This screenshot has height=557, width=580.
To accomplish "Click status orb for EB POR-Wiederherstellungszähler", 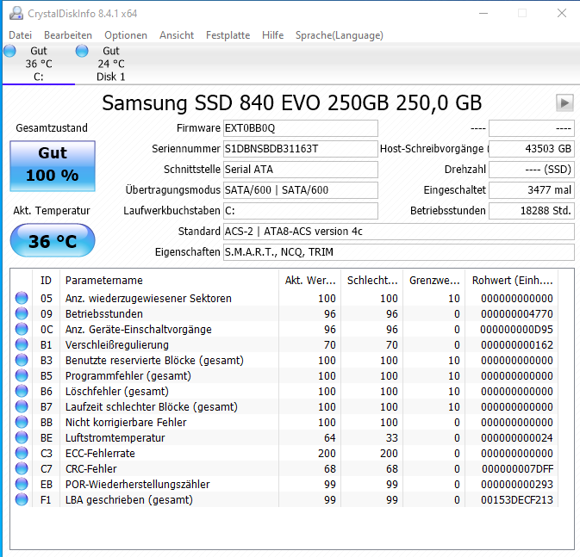I will coord(22,484).
